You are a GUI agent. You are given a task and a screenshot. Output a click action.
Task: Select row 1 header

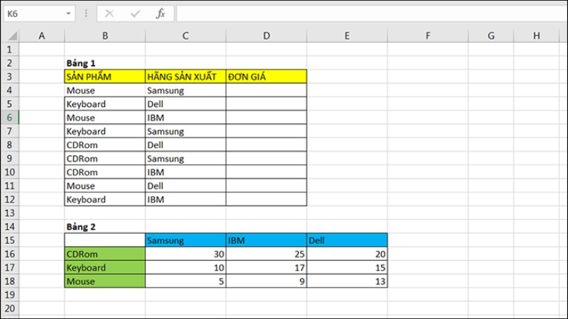(x=9, y=49)
